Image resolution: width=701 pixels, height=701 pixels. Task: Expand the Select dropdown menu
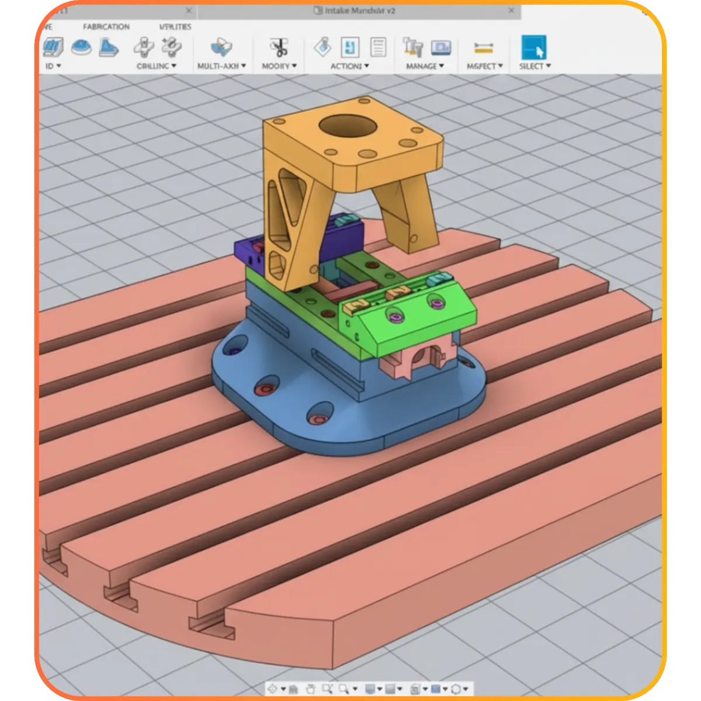[x=535, y=66]
